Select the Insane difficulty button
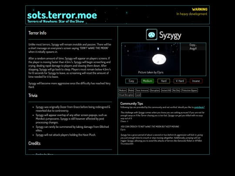The height and width of the screenshot is (176, 235). pyautogui.click(x=196, y=81)
